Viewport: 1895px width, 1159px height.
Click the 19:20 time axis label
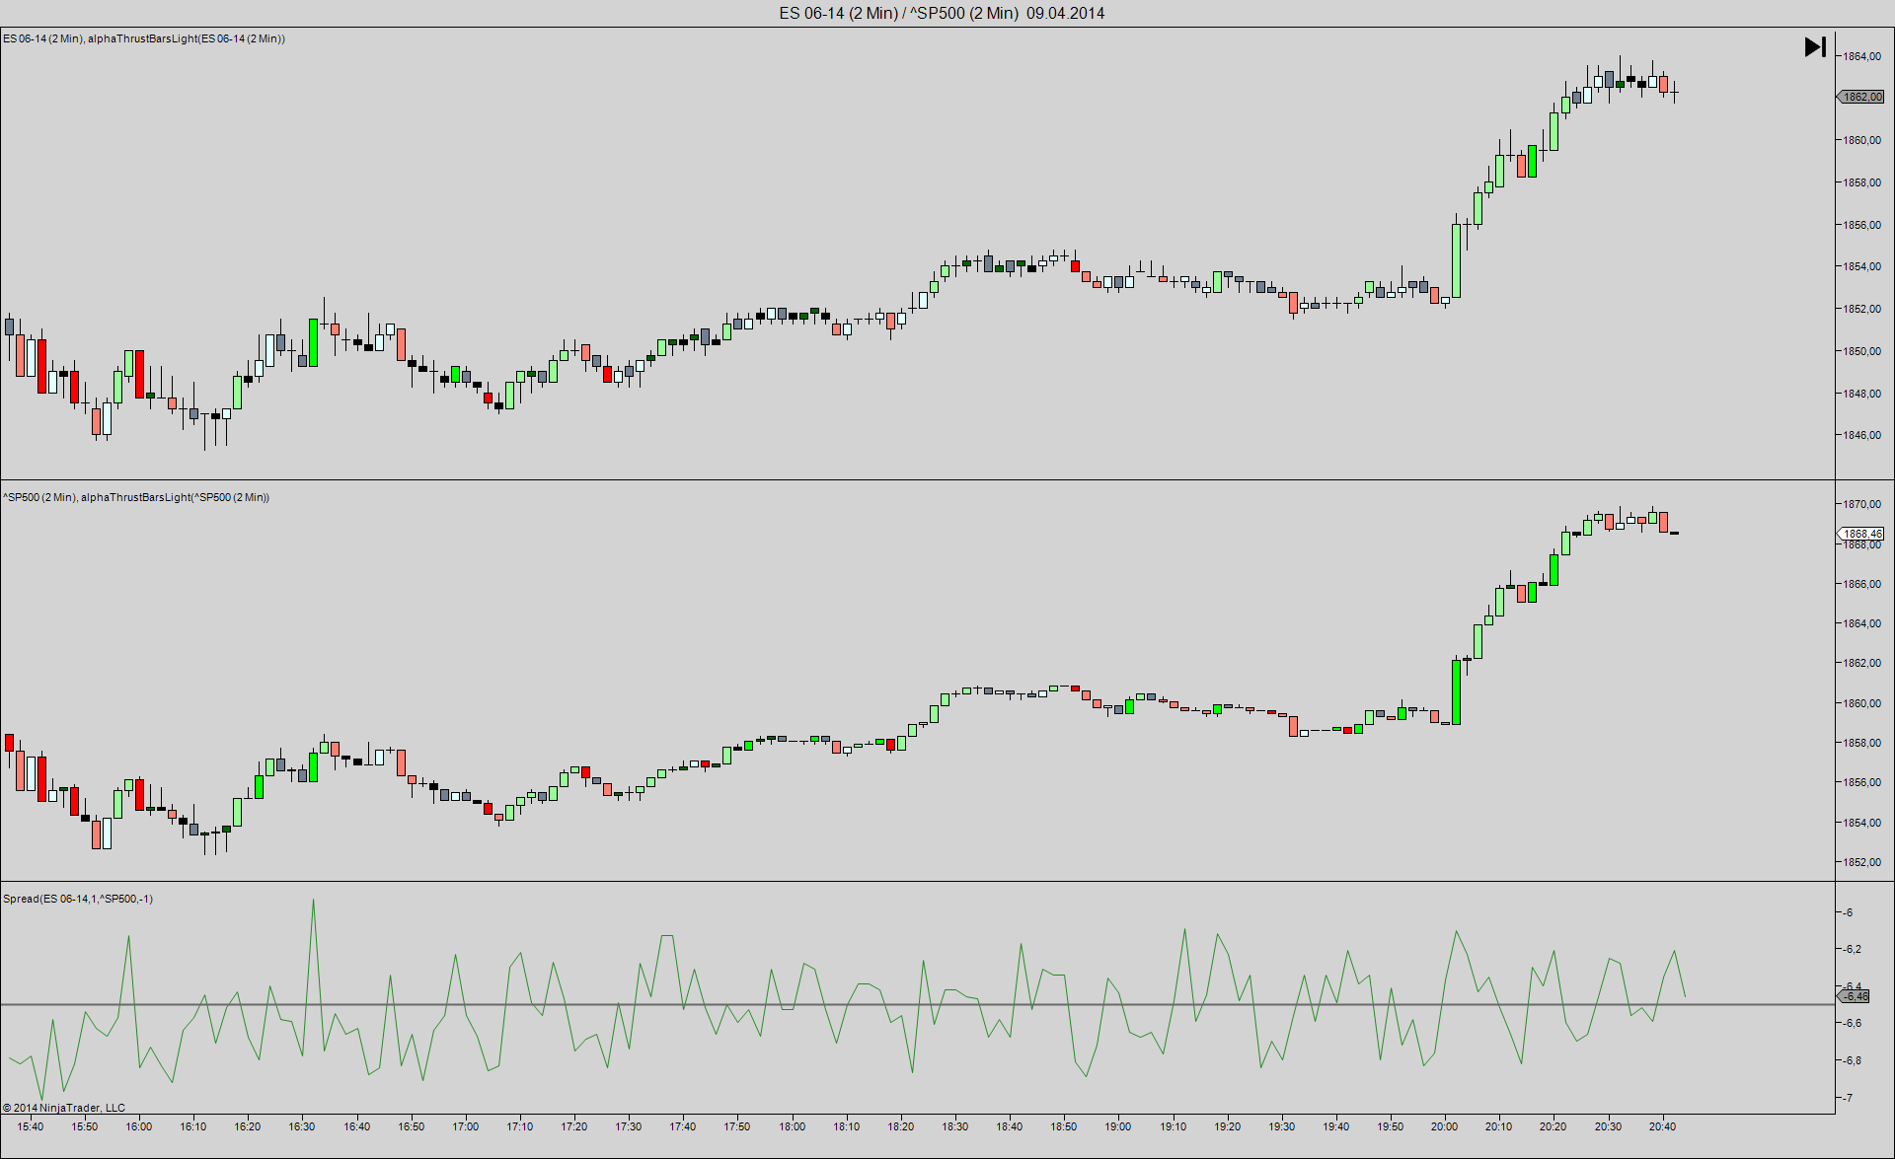coord(1228,1126)
